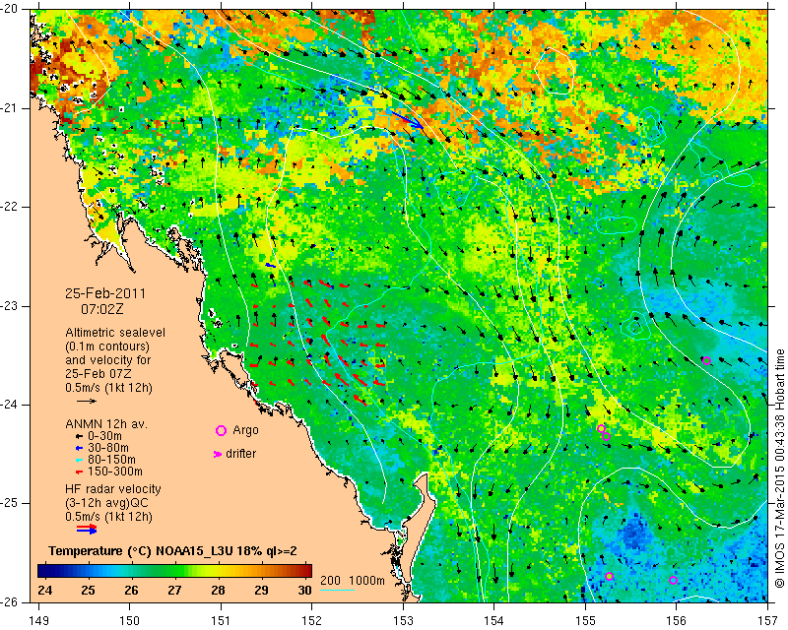Image resolution: width=788 pixels, height=630 pixels.
Task: Click the 'Altimetric sealevel' label
Action: (x=115, y=333)
